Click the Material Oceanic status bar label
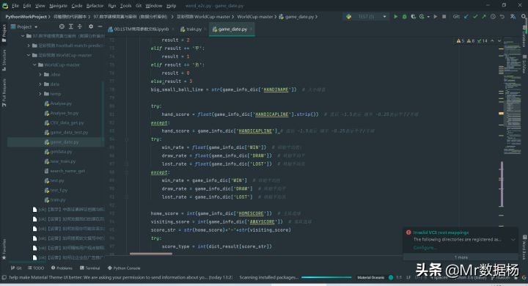 (371, 278)
